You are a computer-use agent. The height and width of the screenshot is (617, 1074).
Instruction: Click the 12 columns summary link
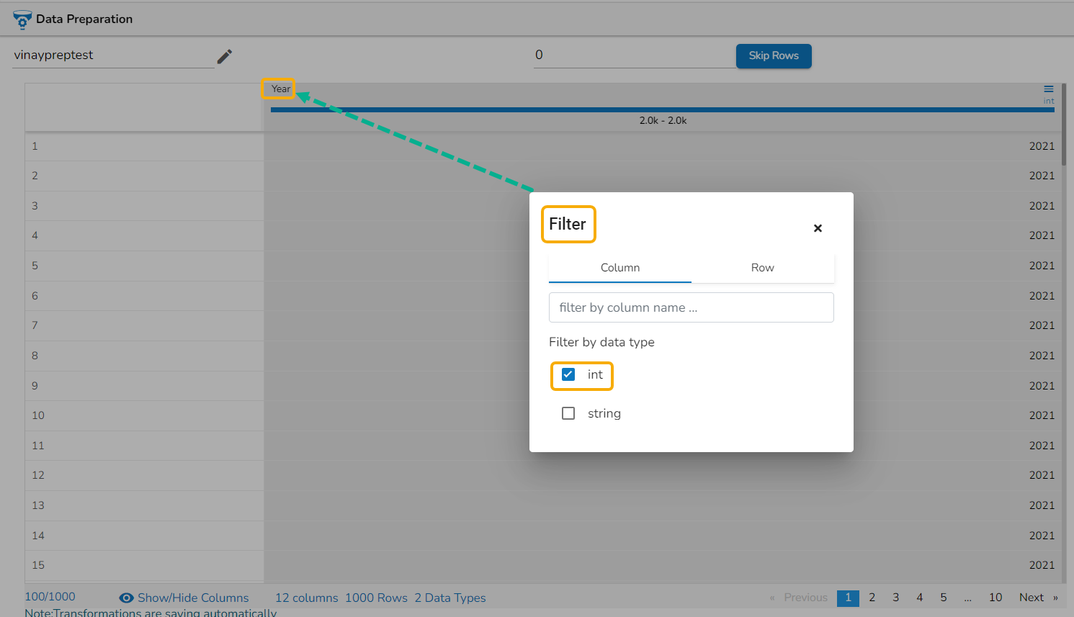[x=307, y=598]
